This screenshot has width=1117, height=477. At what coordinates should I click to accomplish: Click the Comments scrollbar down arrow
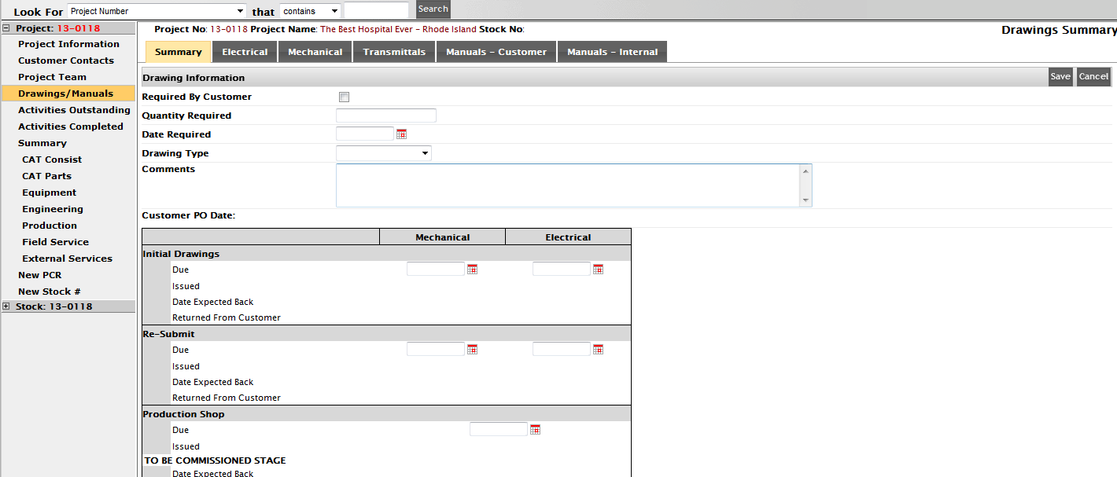click(805, 200)
